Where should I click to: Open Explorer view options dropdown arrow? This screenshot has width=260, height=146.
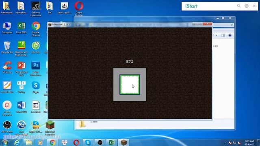(x=217, y=35)
